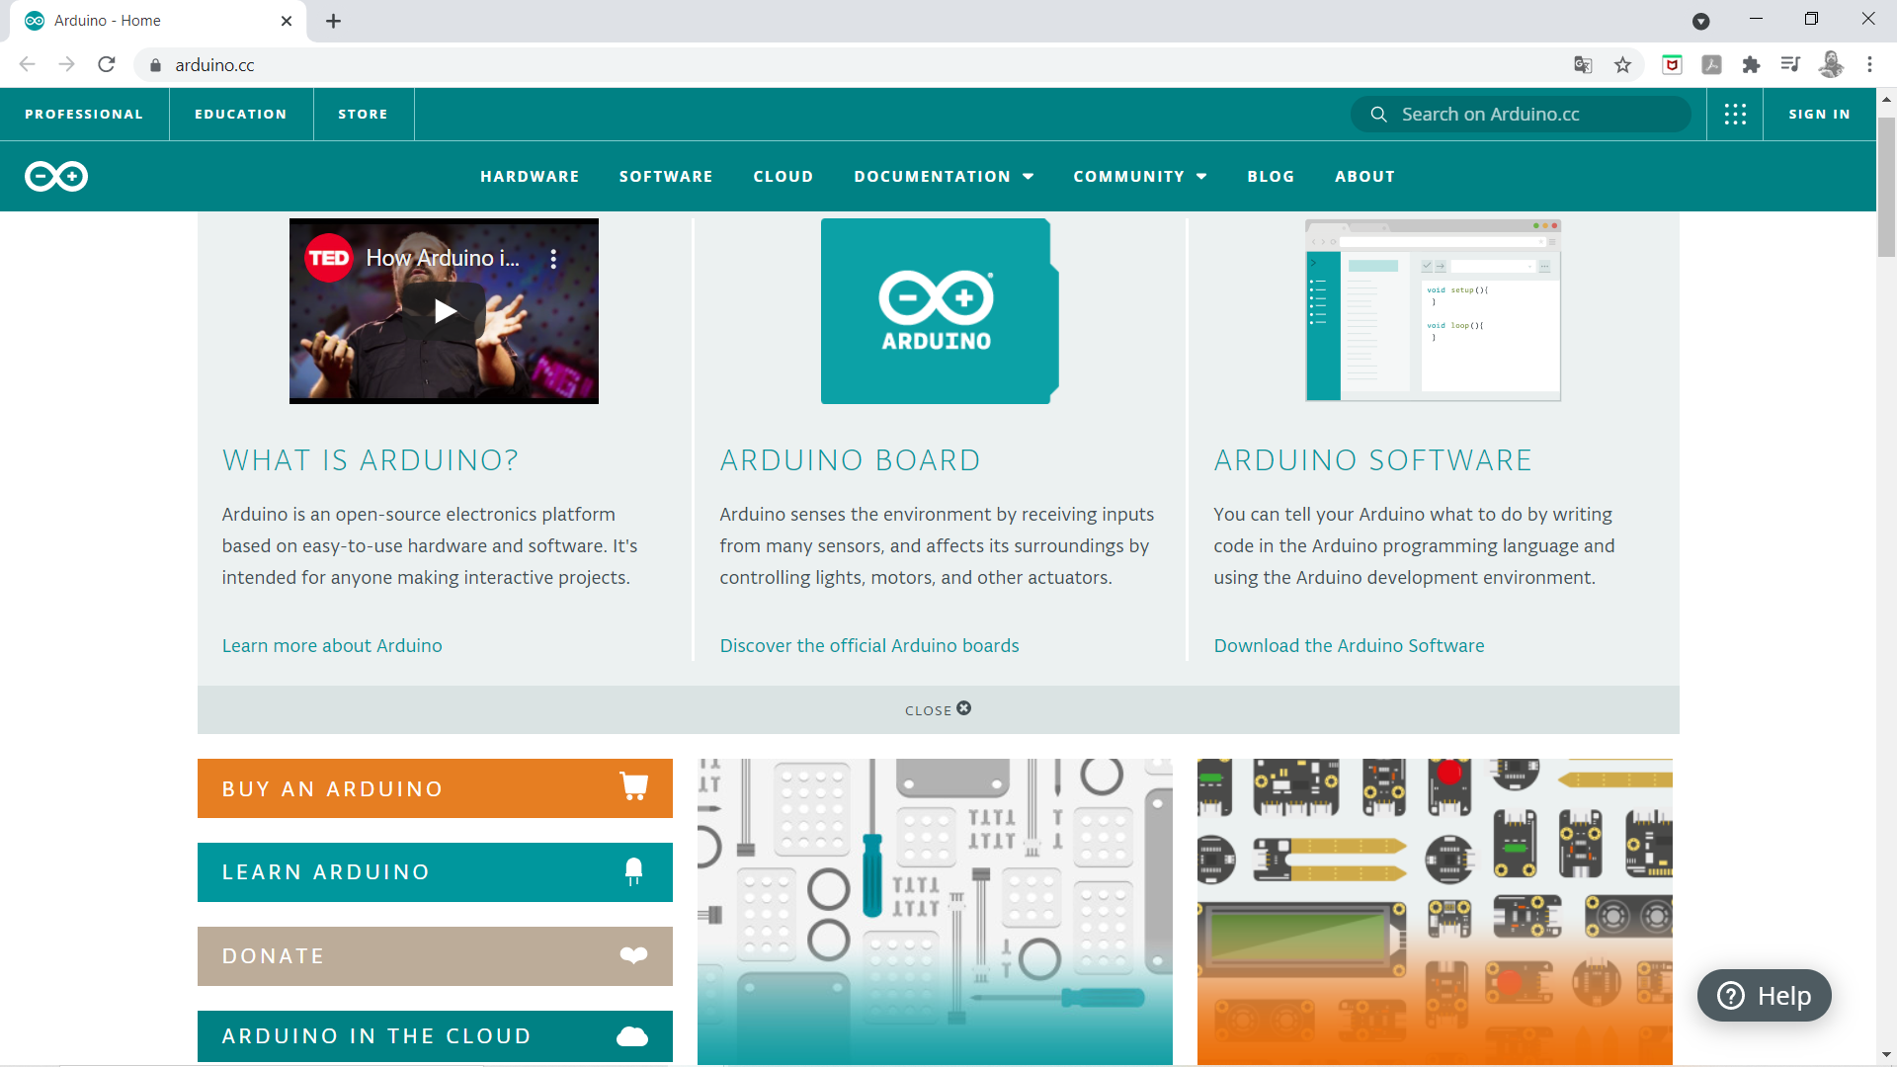Viewport: 1897px width, 1067px height.
Task: Close the intro panel with CLOSE button
Action: pyautogui.click(x=938, y=709)
